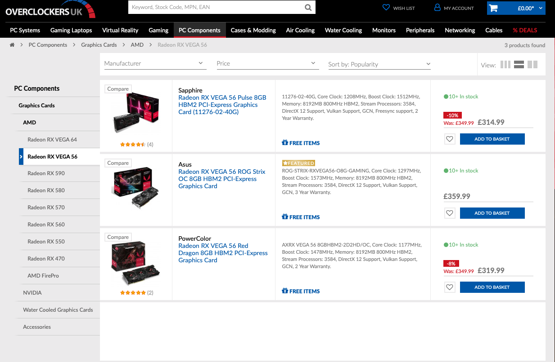This screenshot has width=555, height=362.
Task: Toggle Compare for PowerColor Red Dragon
Action: click(118, 237)
